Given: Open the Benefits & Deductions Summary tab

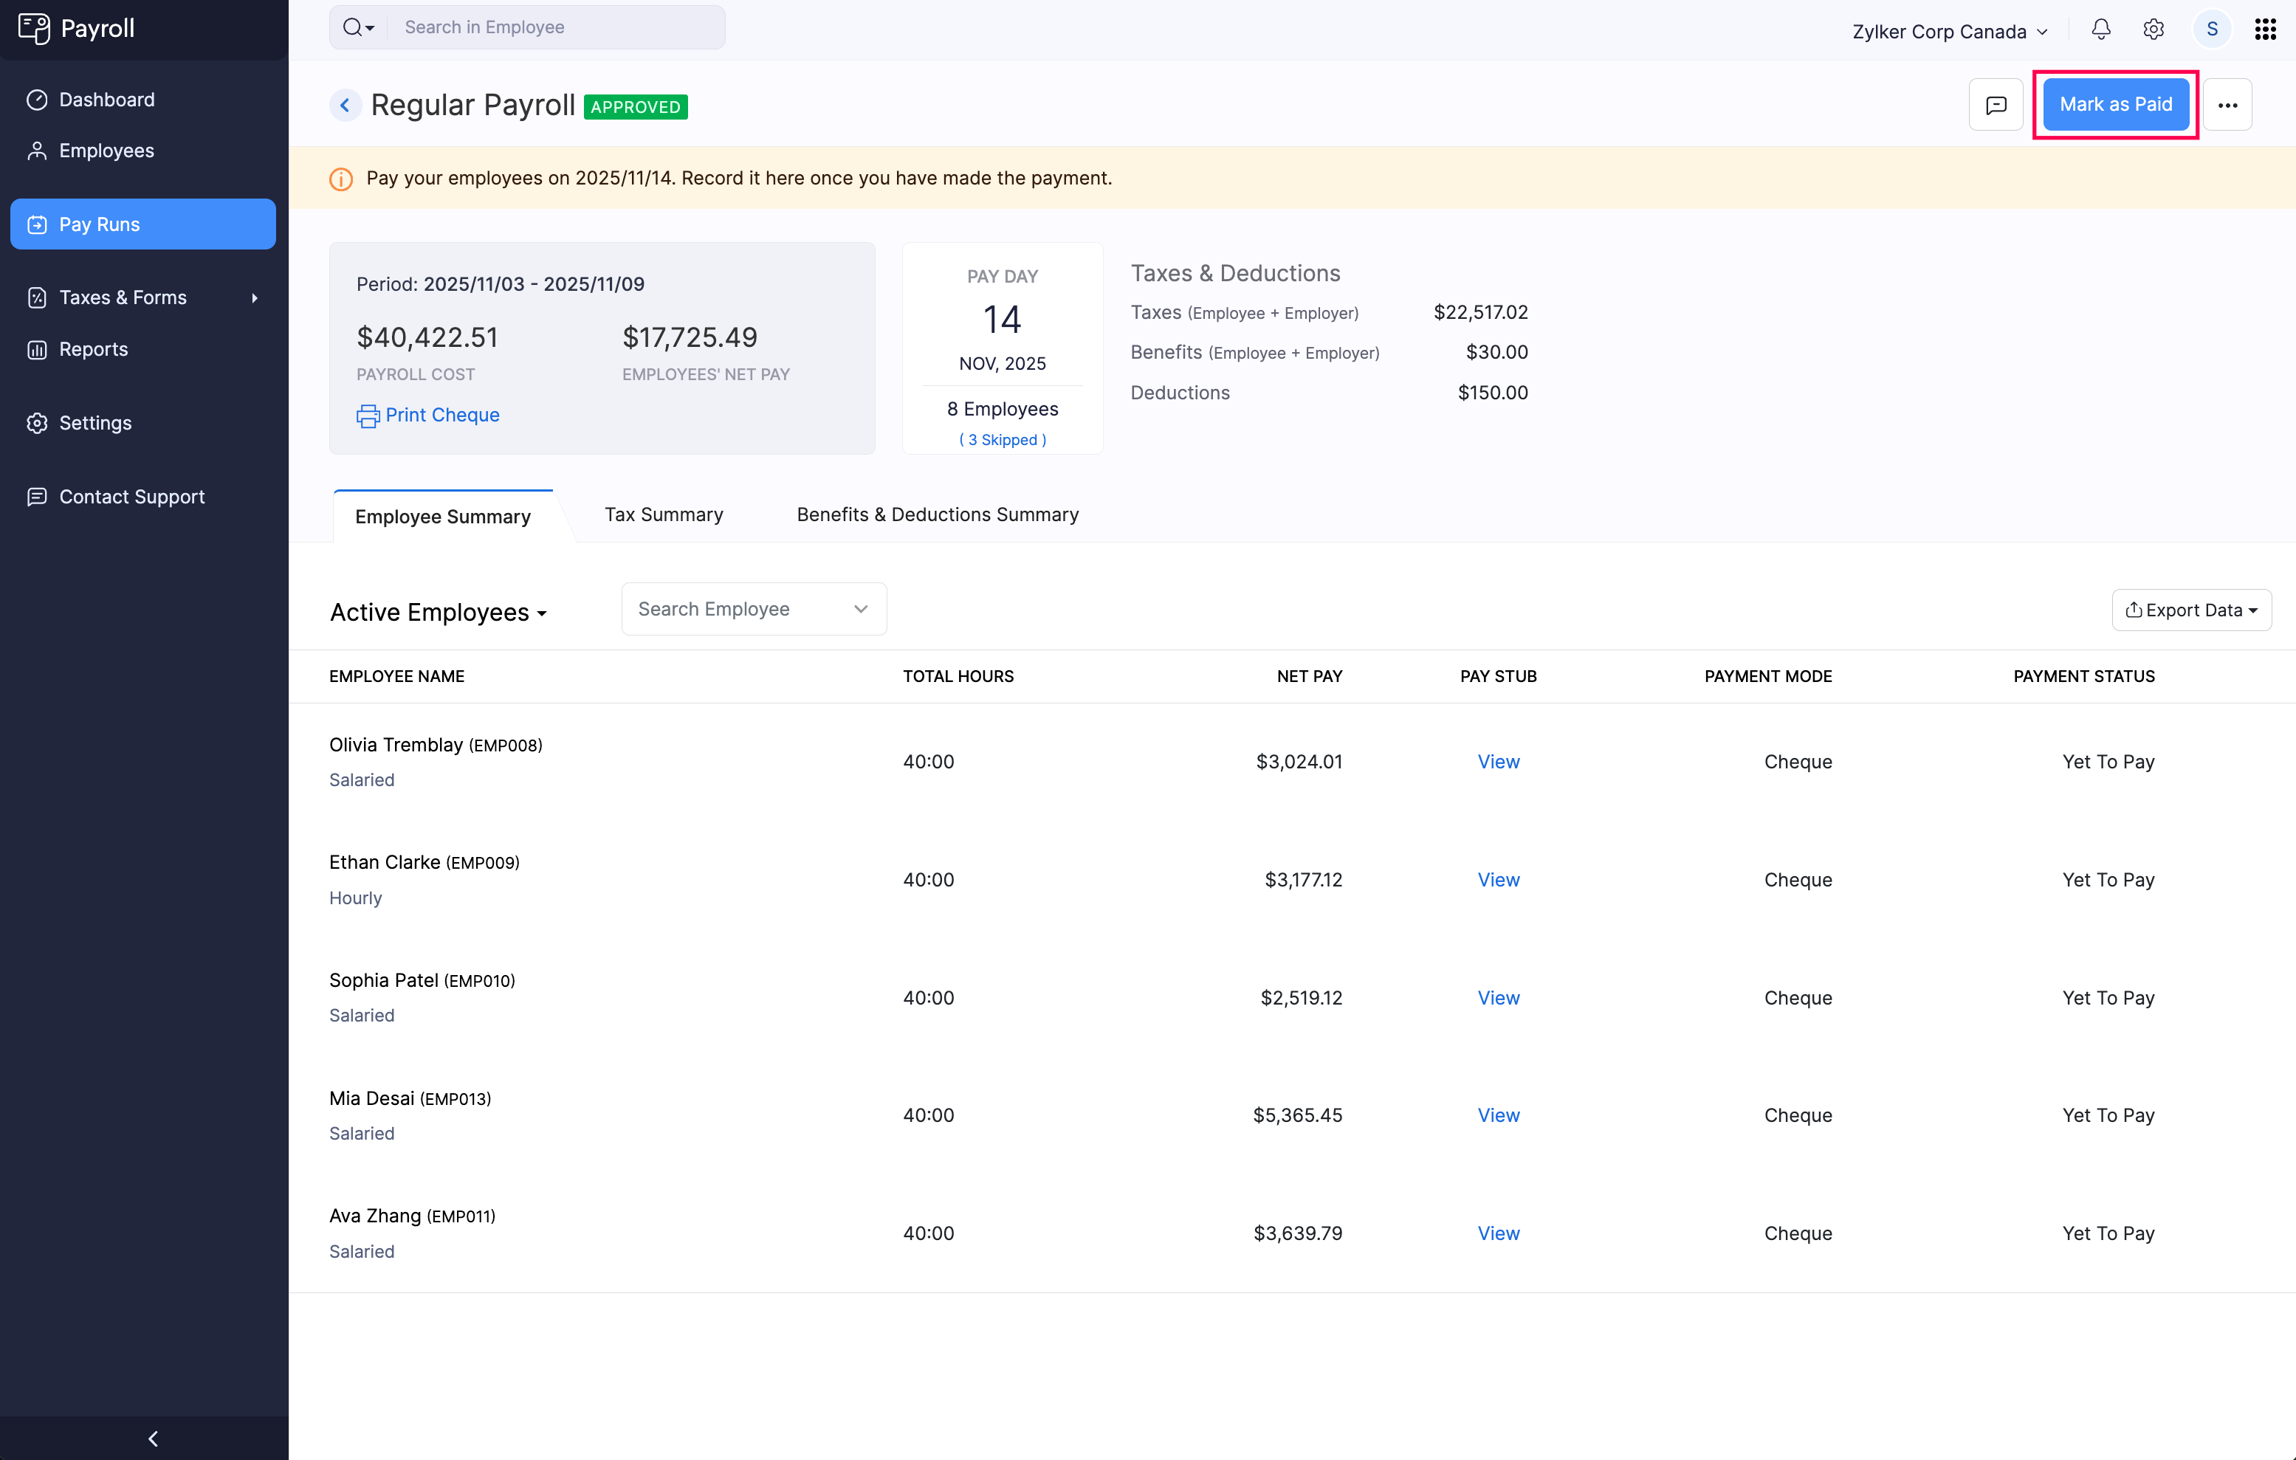Looking at the screenshot, I should 938,514.
